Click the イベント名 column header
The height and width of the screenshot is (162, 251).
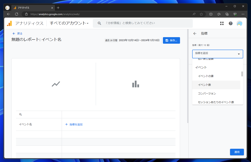[x=25, y=124]
